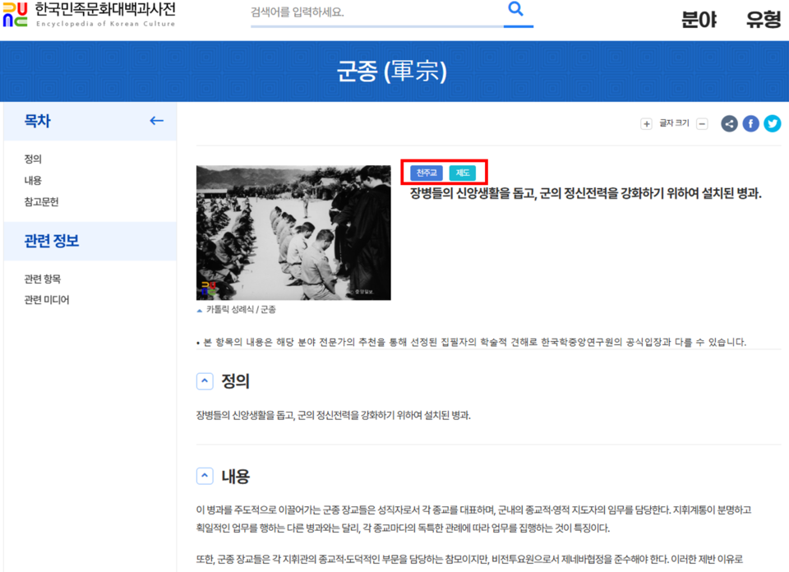Share article on Twitter
This screenshot has height=572, width=789.
772,124
